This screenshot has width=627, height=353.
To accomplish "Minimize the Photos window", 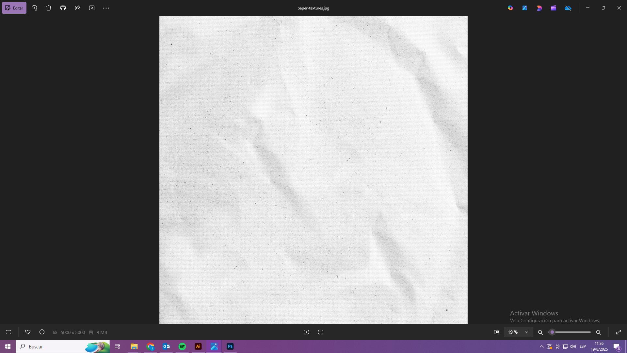I will click(x=588, y=8).
